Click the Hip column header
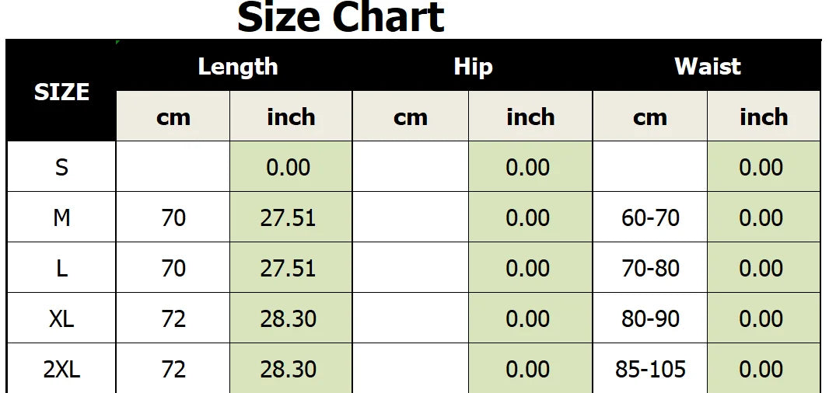 (473, 67)
